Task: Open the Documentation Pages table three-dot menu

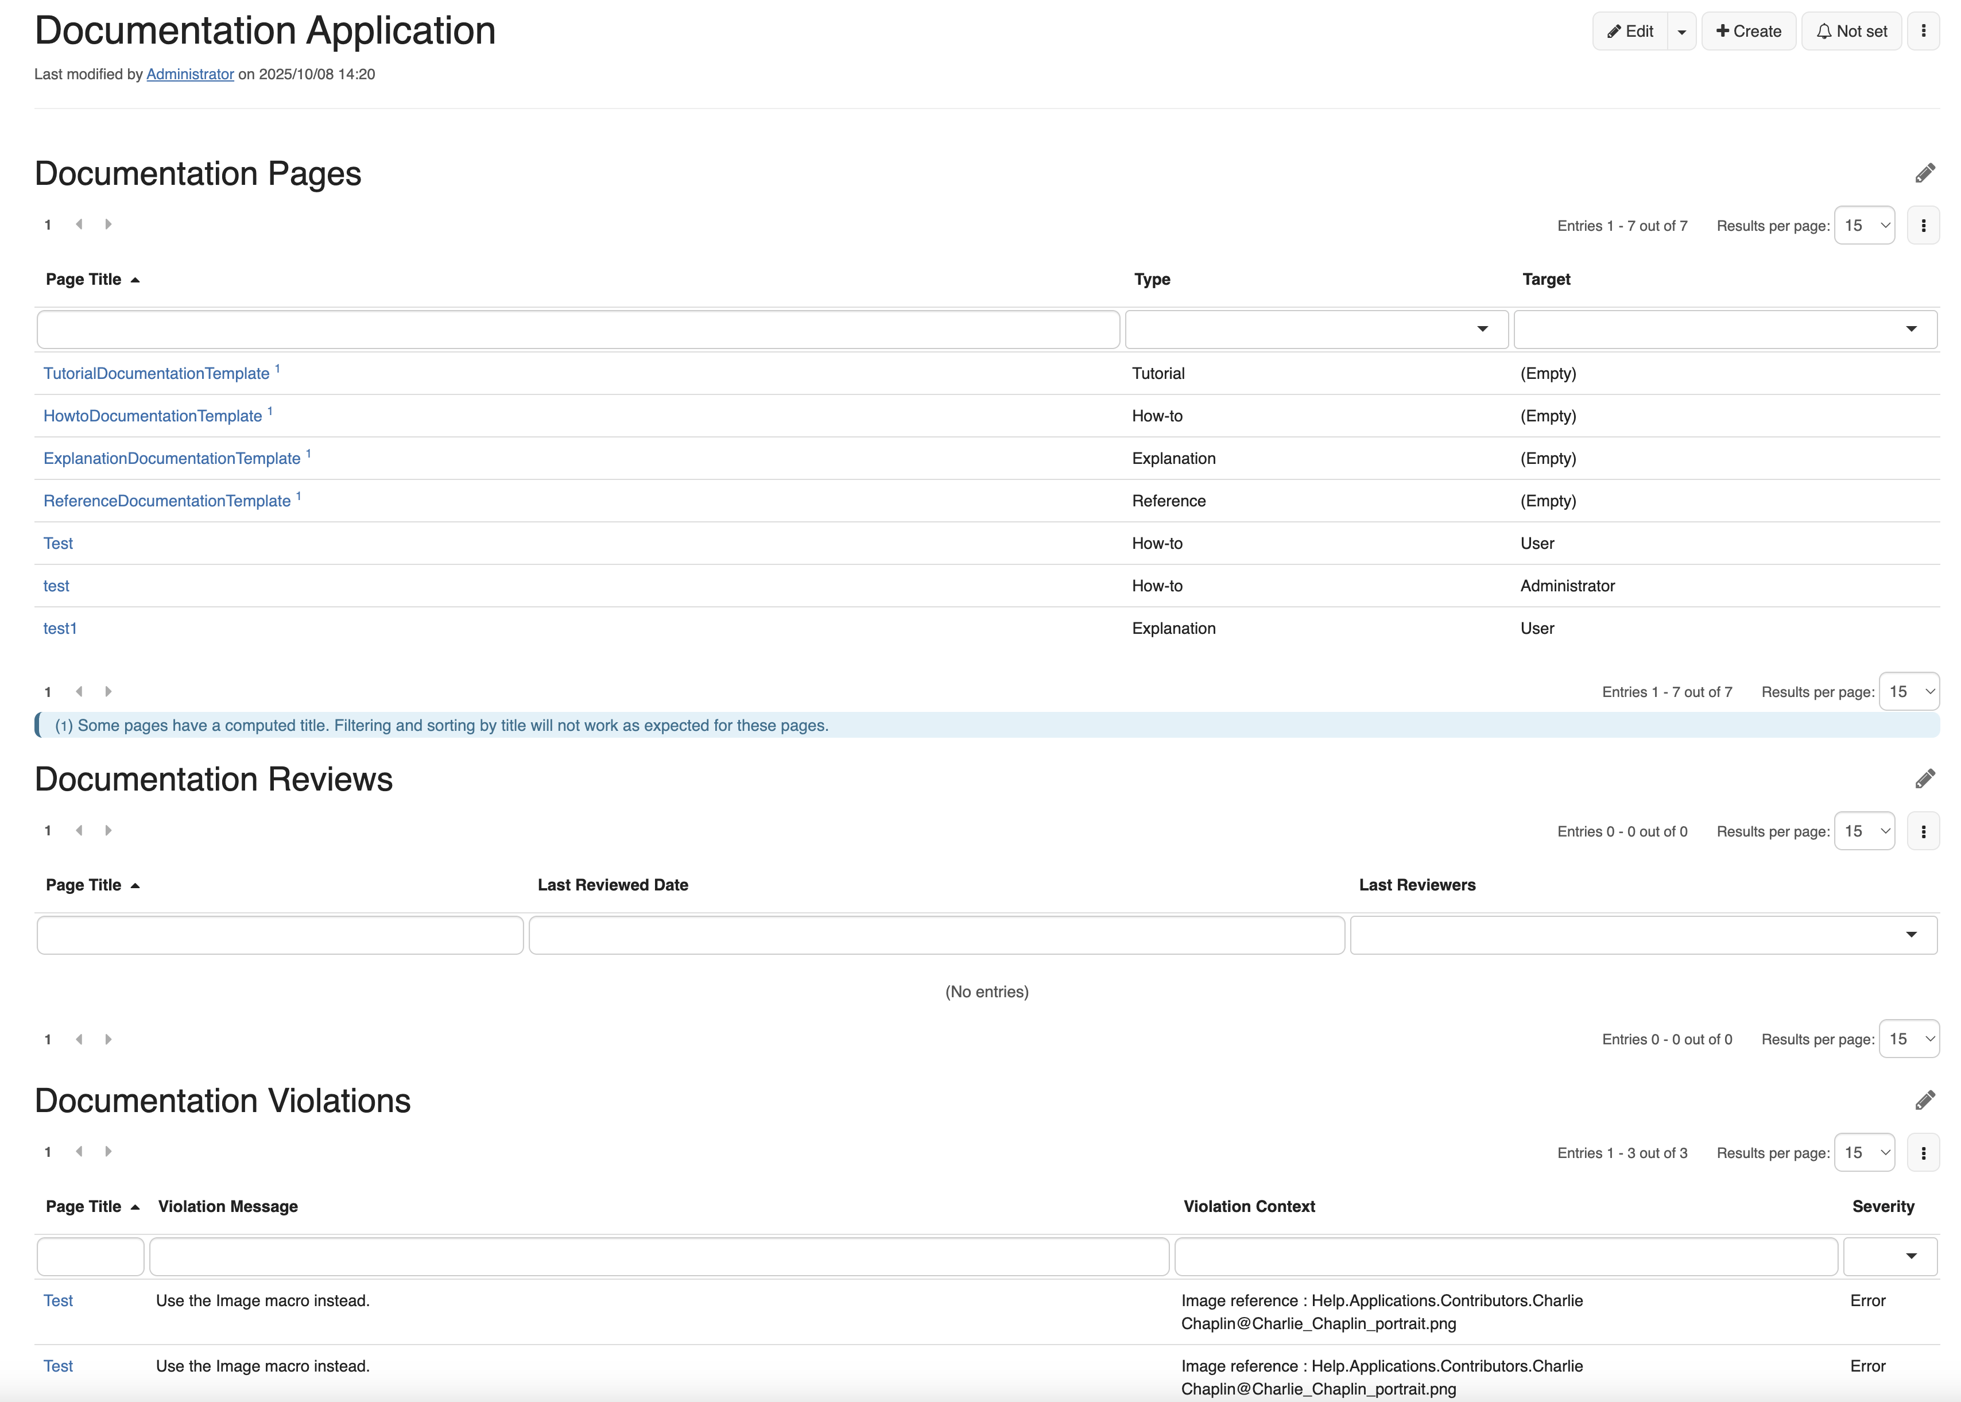Action: (x=1923, y=225)
